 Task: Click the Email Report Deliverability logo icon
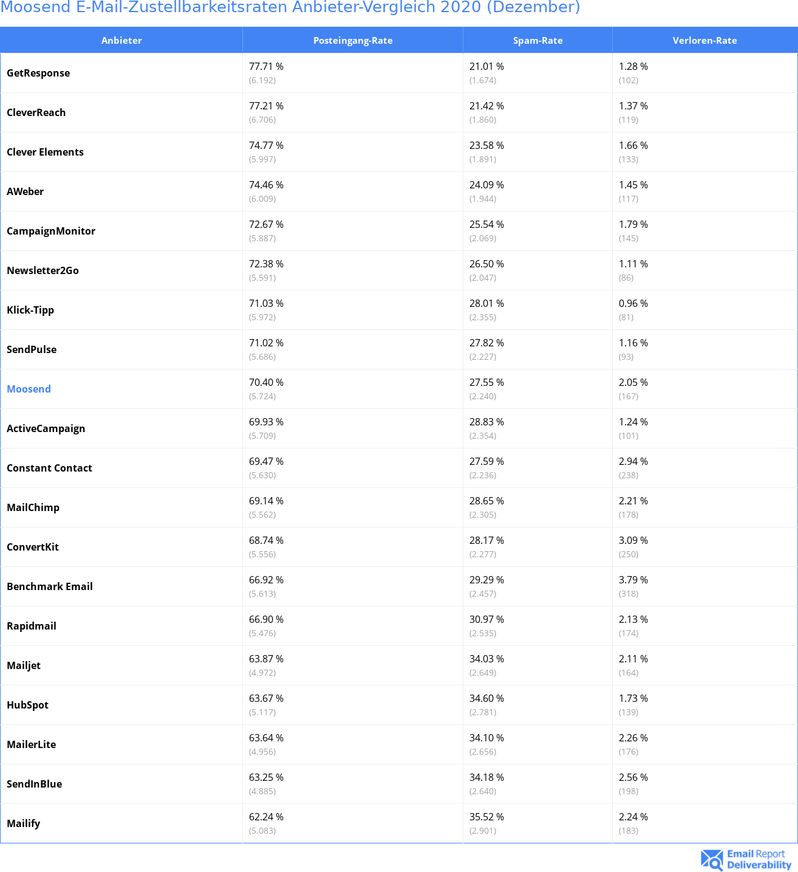711,859
